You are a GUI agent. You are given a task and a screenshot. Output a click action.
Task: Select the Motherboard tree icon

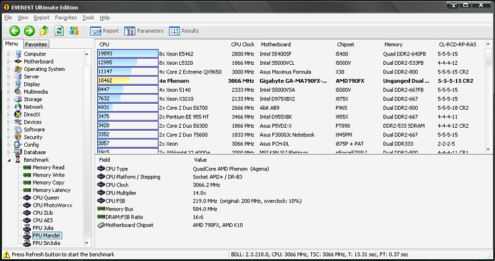click(19, 61)
